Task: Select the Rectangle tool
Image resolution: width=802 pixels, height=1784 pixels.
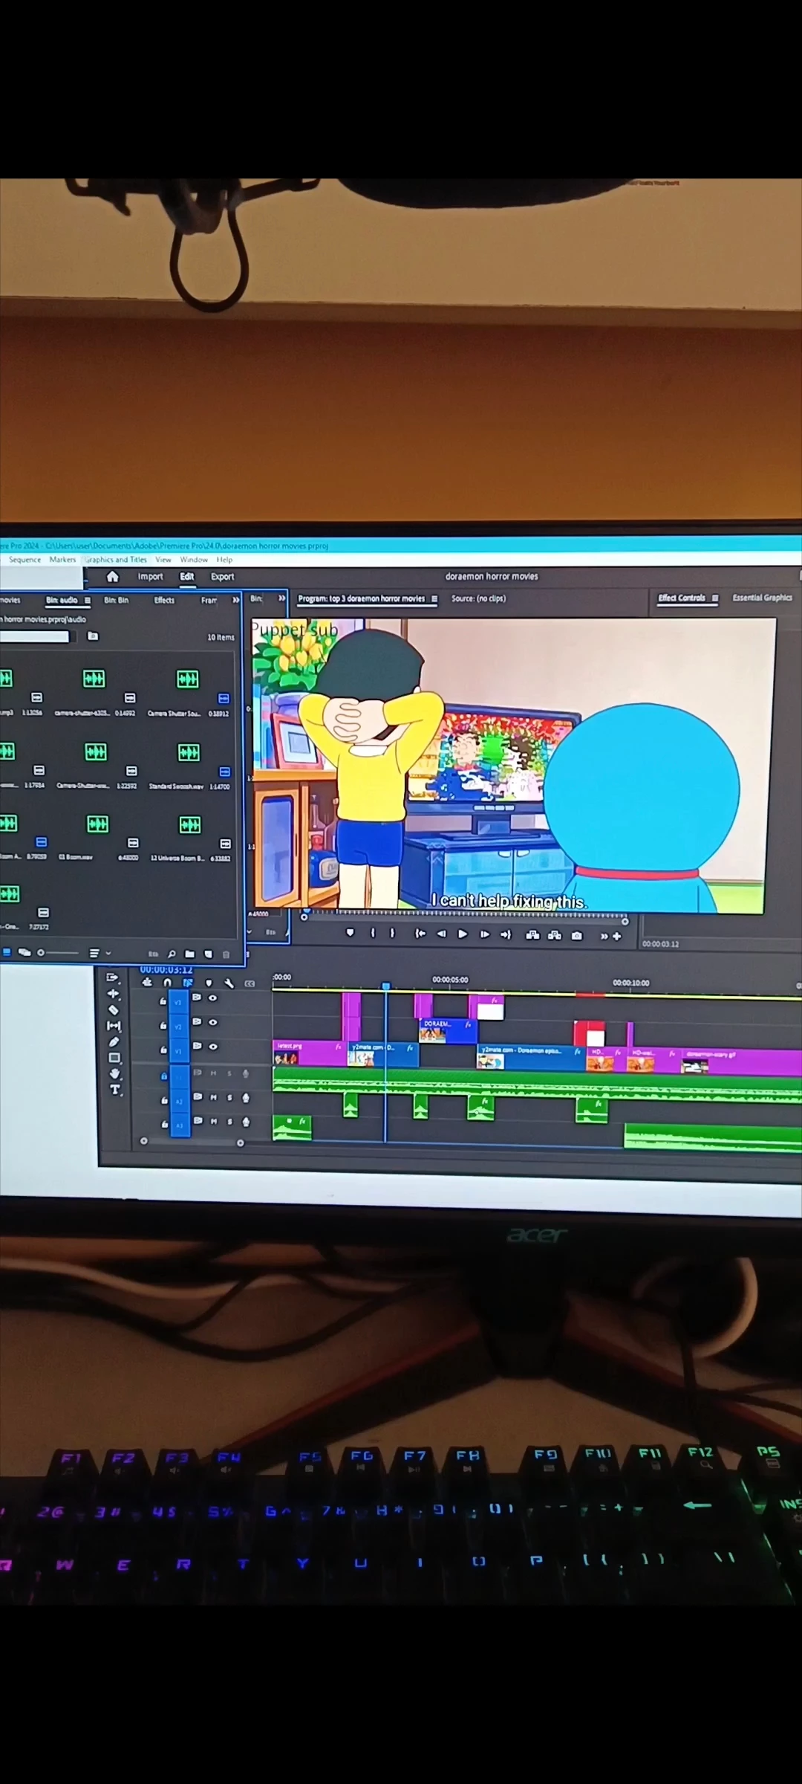Action: [x=114, y=1058]
